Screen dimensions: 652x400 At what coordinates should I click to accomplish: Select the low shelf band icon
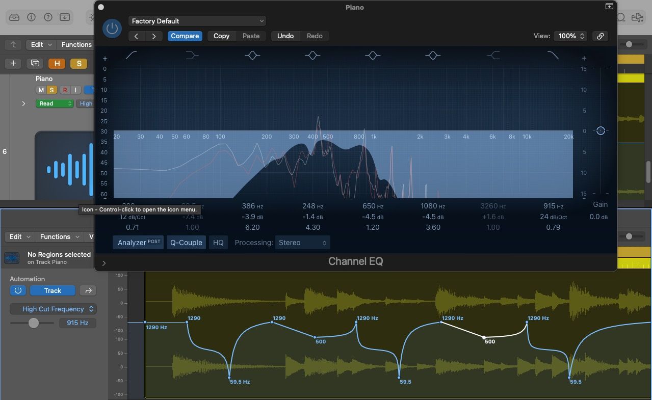(x=191, y=55)
